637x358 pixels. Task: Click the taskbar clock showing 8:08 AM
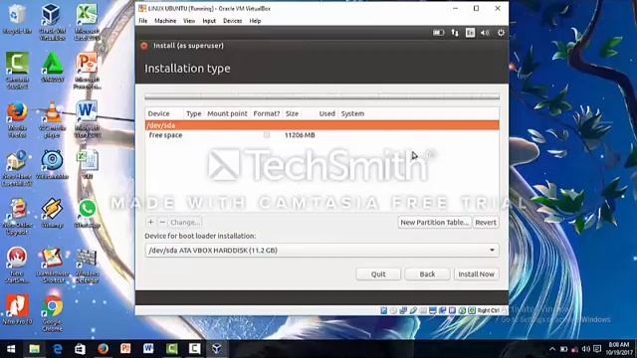[619, 349]
